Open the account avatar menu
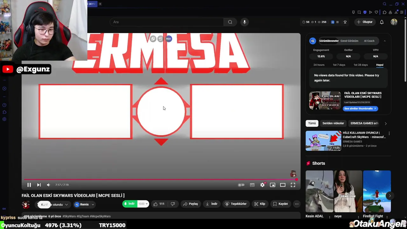 394,22
